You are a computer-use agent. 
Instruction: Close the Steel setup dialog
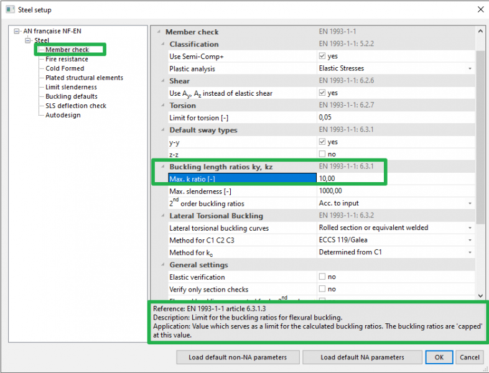(478, 10)
